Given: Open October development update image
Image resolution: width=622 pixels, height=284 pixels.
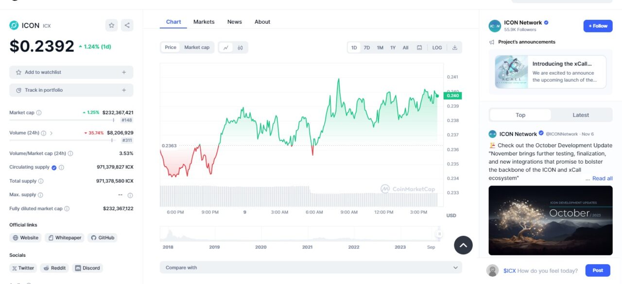Looking at the screenshot, I should point(551,220).
